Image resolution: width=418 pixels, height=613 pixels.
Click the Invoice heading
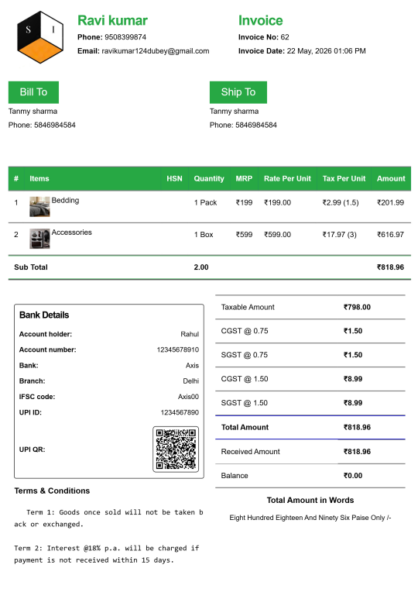(261, 20)
